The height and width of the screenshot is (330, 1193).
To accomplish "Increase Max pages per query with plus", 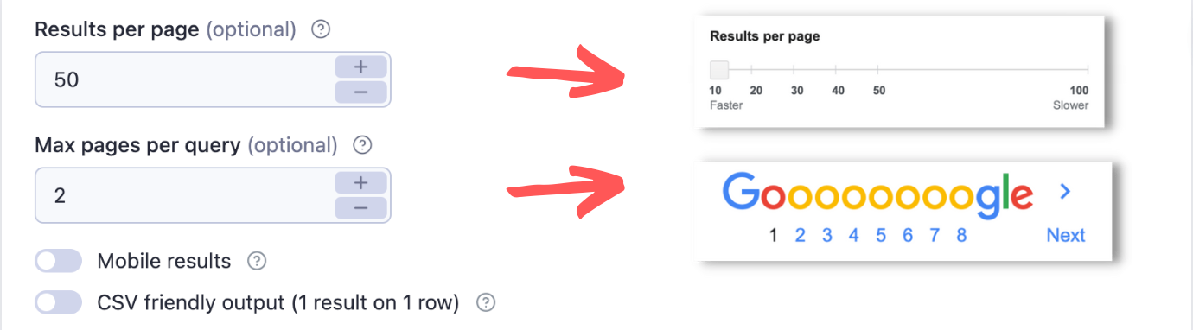I will pos(360,182).
